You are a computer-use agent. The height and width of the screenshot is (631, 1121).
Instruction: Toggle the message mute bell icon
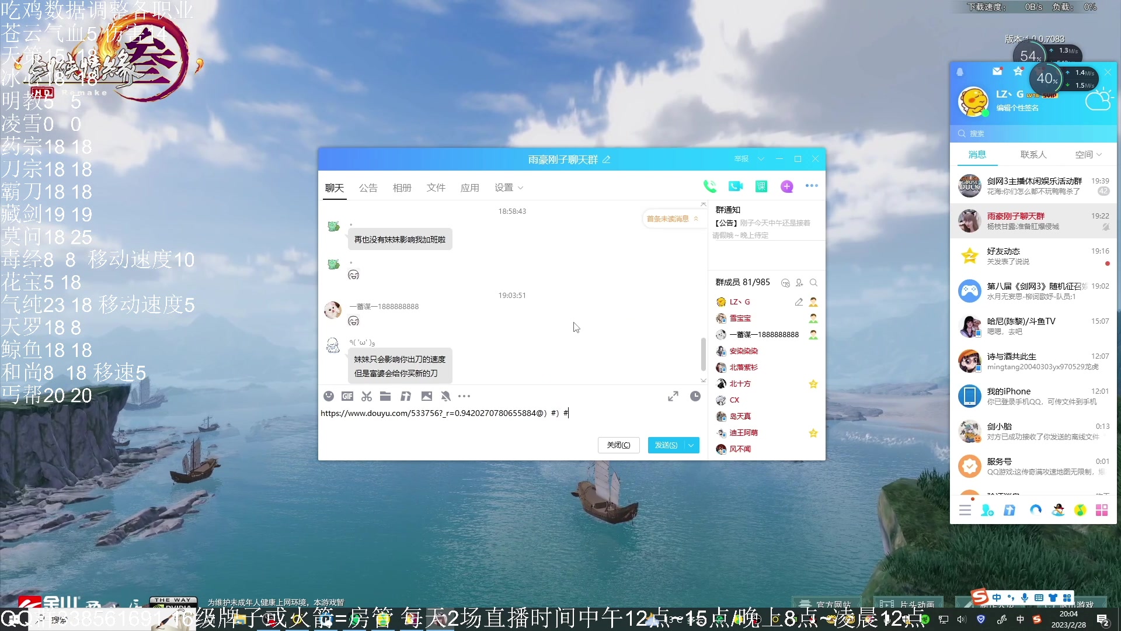(x=445, y=396)
